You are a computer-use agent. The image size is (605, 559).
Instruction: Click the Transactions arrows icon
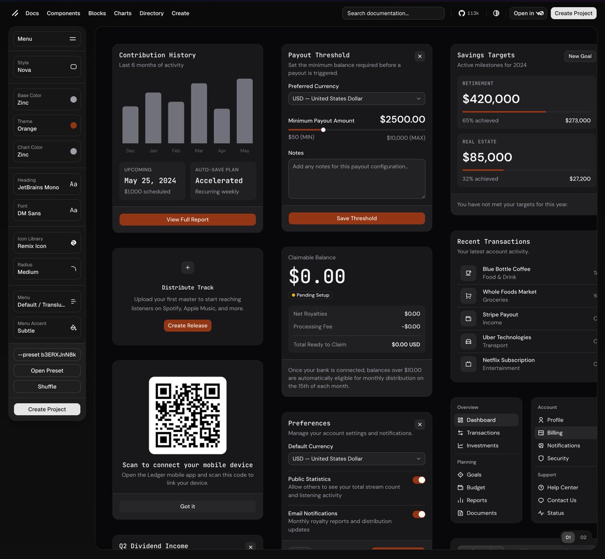(460, 433)
